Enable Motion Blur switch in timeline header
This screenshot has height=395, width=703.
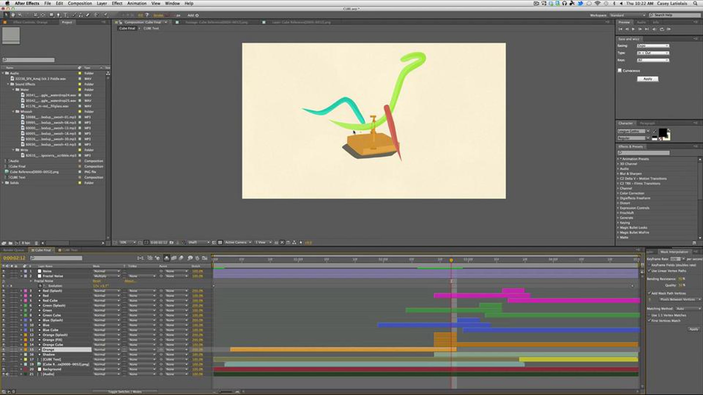point(181,258)
